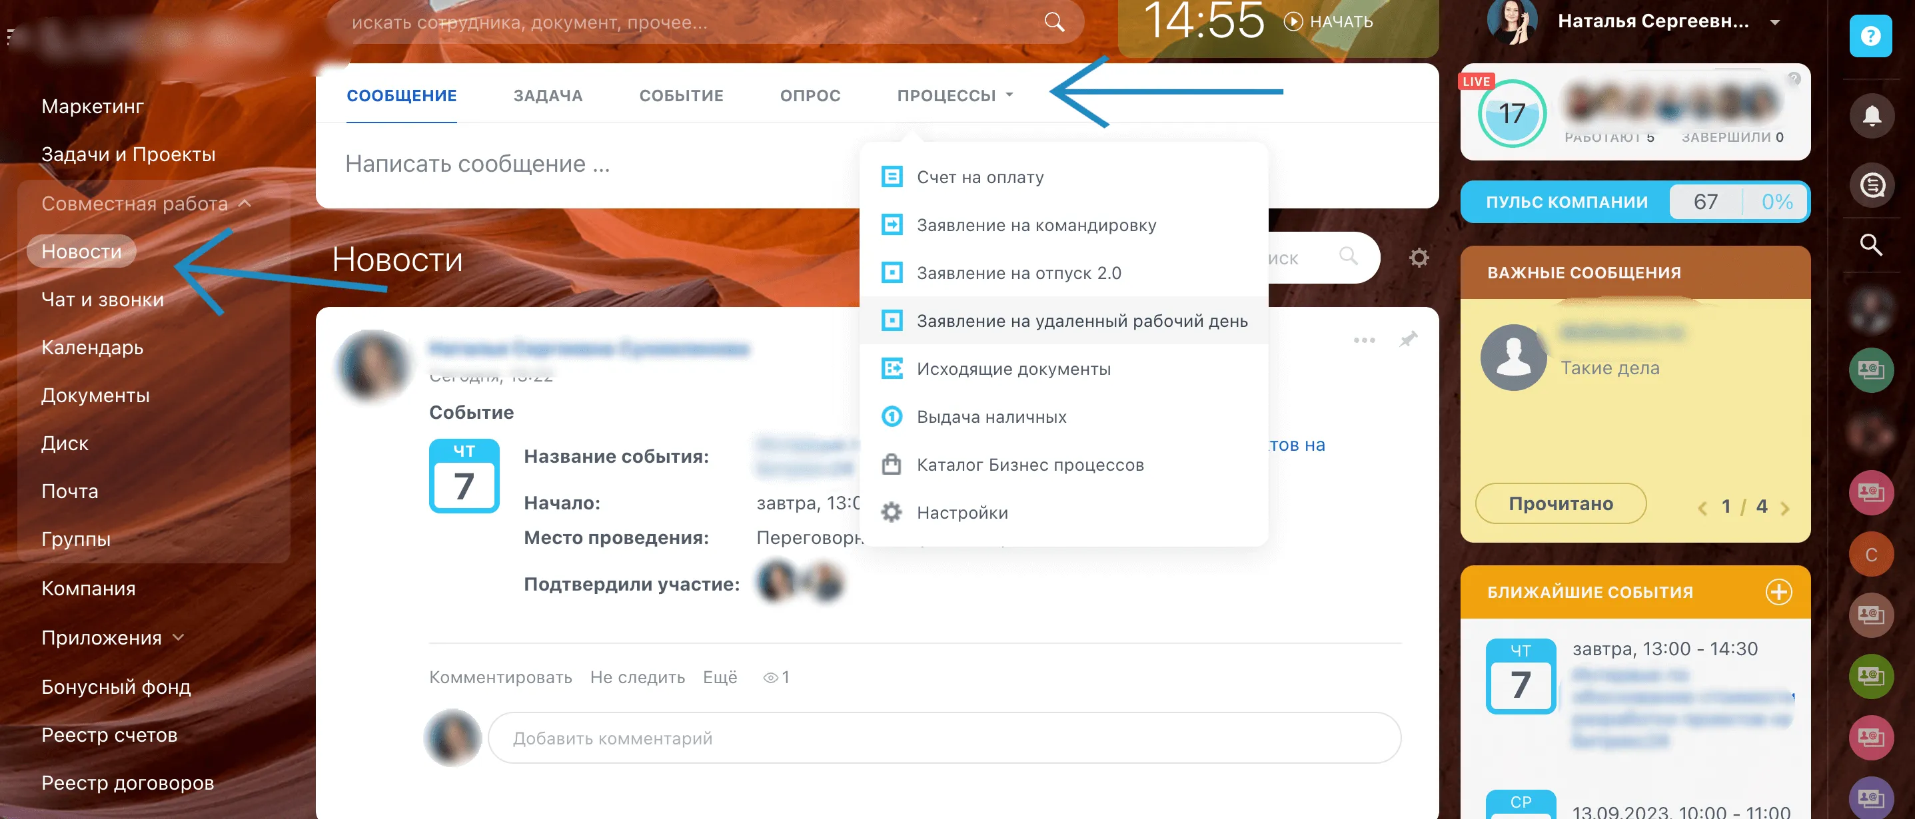The height and width of the screenshot is (819, 1915).
Task: Open the notifications bell icon
Action: [1871, 116]
